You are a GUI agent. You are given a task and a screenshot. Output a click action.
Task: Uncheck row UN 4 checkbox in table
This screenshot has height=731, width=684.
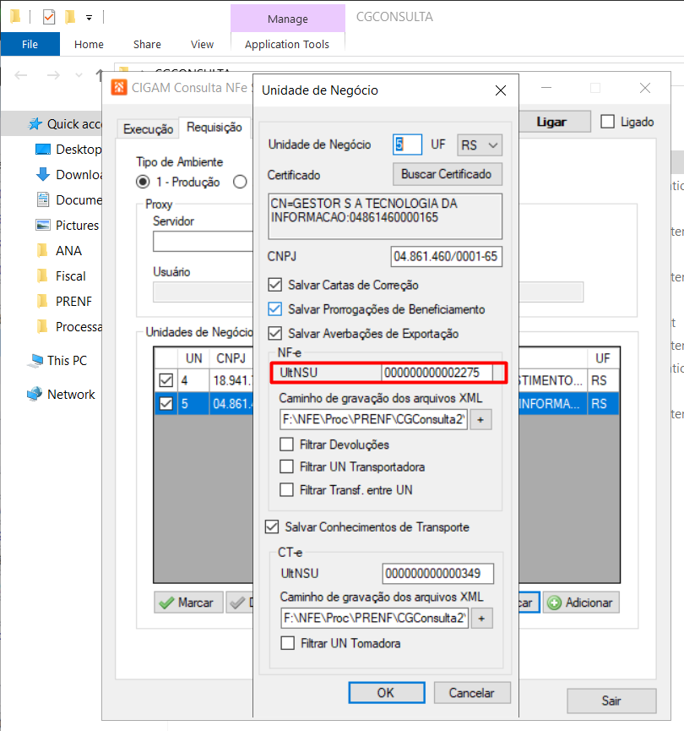tap(166, 380)
